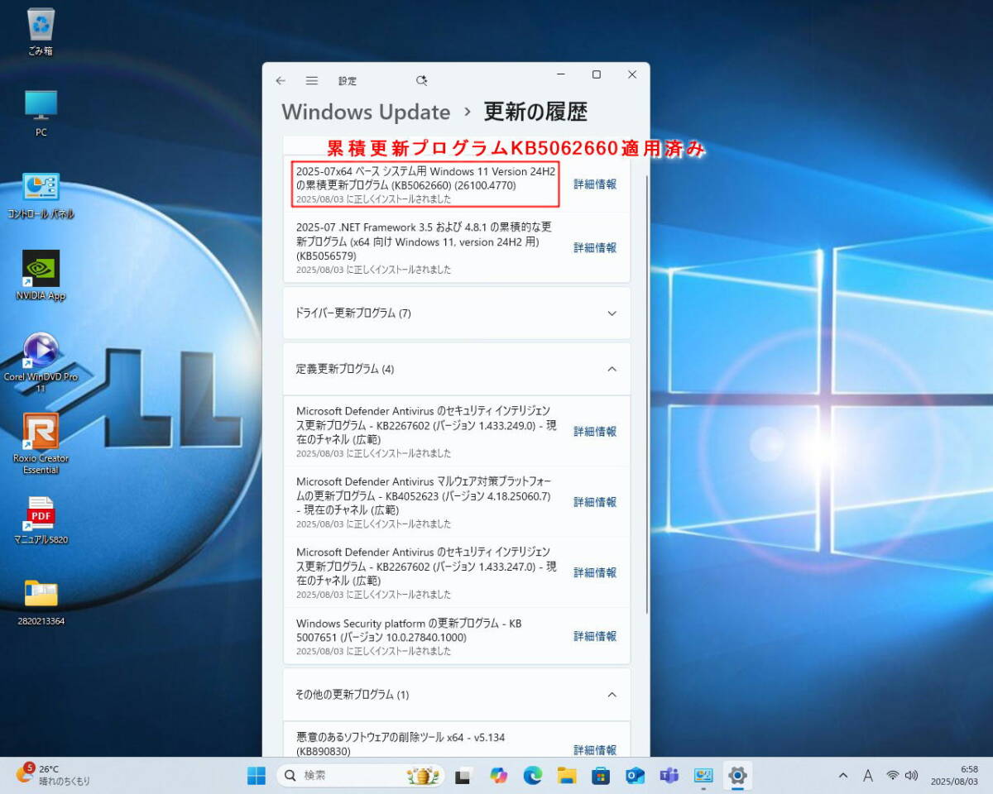Open the コントロール パネル desktop icon

click(41, 194)
